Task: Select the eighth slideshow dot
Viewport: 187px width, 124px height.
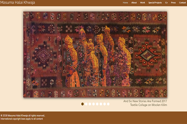Action: point(108,104)
